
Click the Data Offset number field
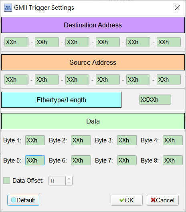click(57, 181)
